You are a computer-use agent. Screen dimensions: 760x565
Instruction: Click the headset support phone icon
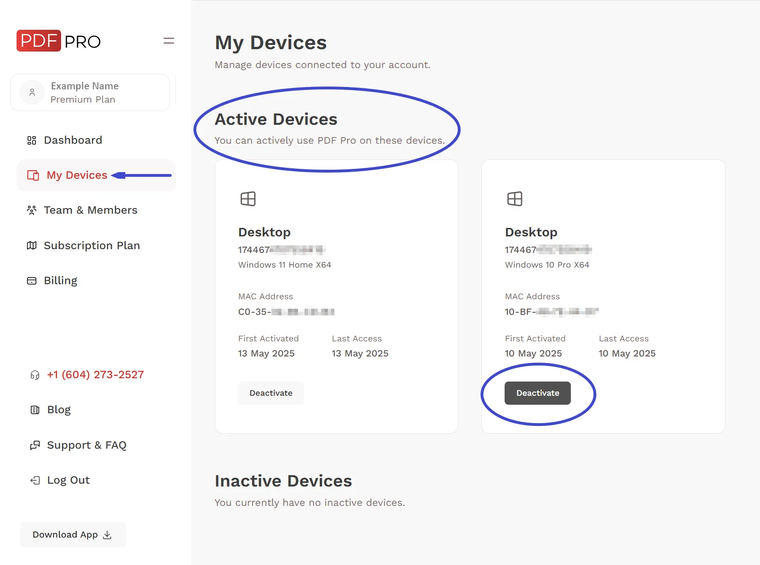[x=35, y=375]
